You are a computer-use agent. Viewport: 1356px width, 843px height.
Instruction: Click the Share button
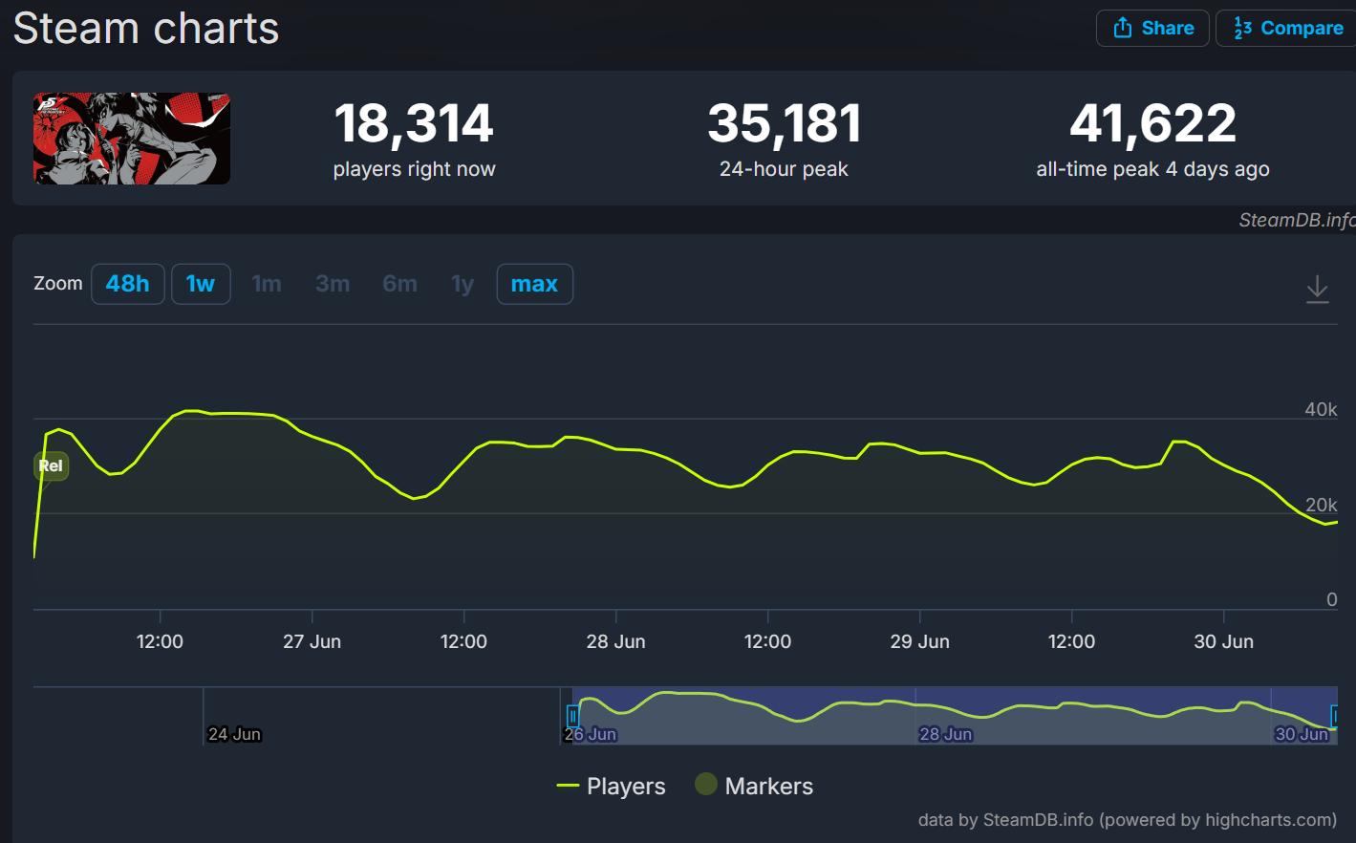click(1152, 28)
